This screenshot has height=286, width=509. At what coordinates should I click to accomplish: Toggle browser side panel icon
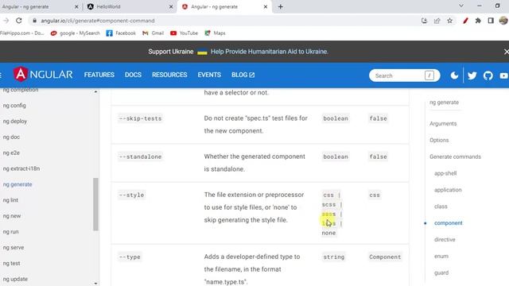491,21
